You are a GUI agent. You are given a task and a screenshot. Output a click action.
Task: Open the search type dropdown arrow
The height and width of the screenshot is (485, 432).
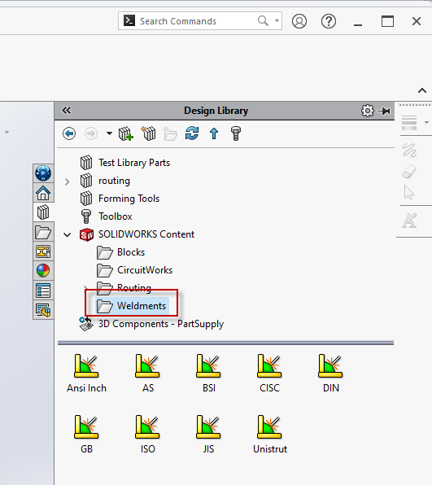click(277, 20)
